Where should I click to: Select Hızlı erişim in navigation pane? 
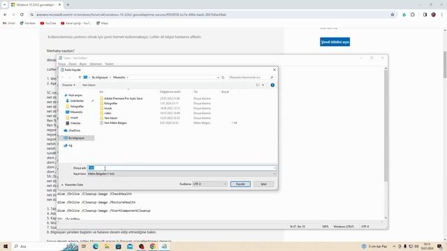point(75,96)
